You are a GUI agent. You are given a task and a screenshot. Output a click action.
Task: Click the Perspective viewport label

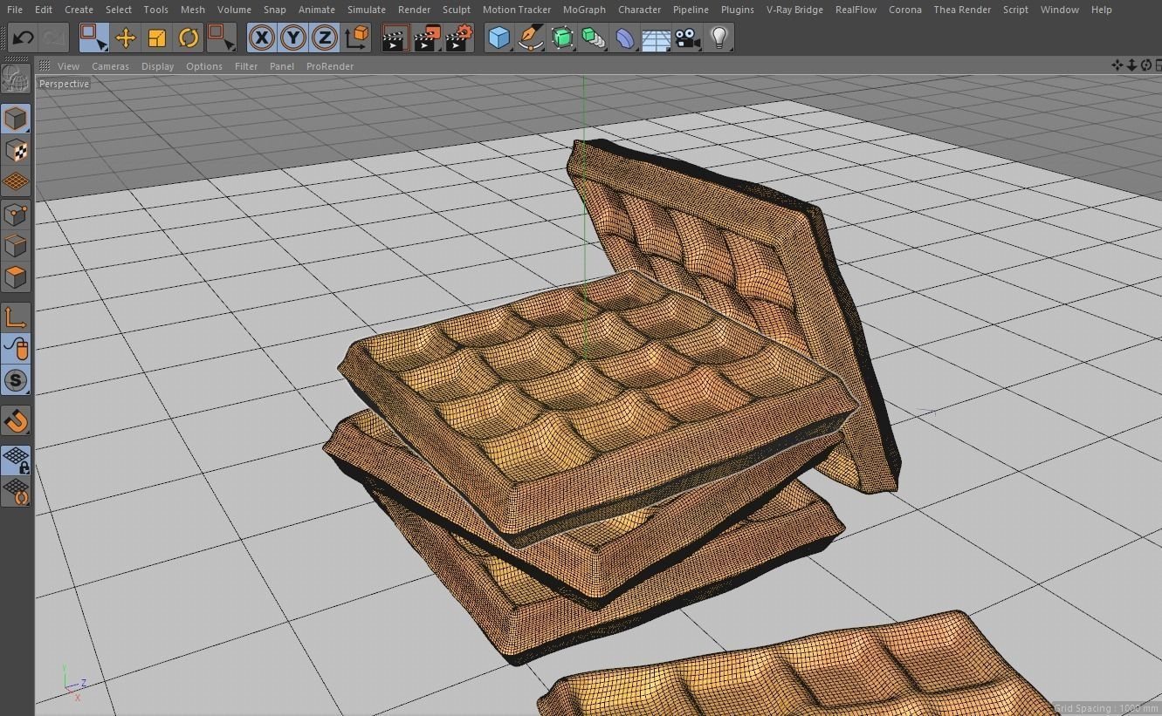tap(65, 84)
